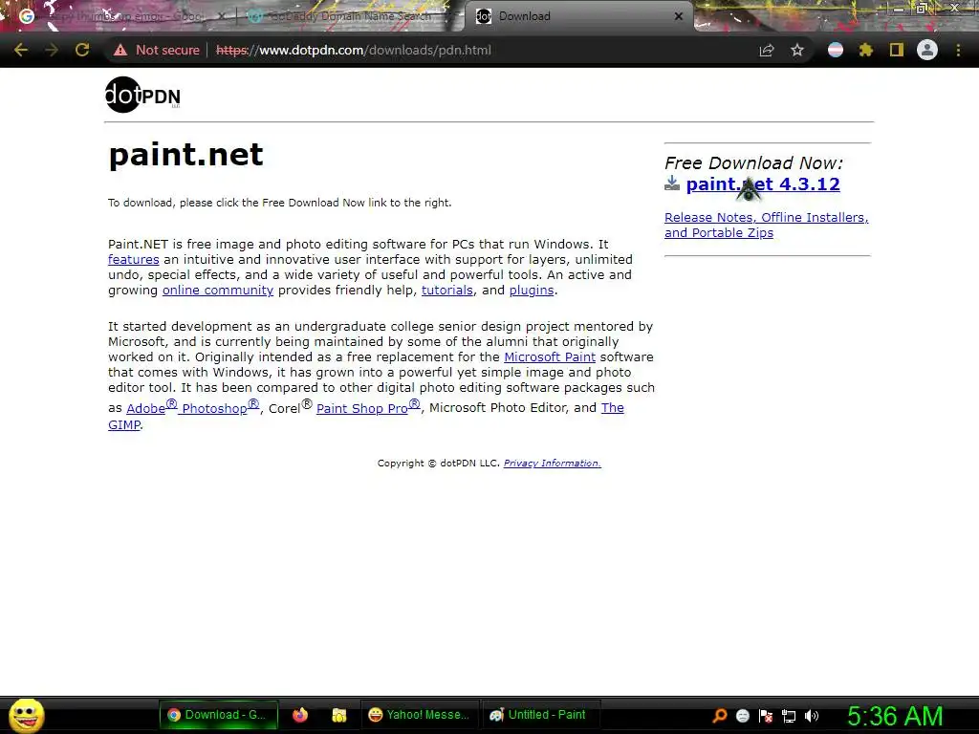Switch to the Download - Google Chrome taskbar button
Image resolution: width=979 pixels, height=734 pixels.
[217, 715]
